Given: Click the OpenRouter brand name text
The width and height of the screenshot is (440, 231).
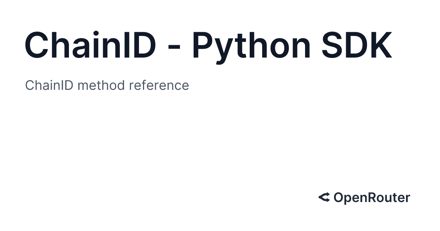Looking at the screenshot, I should click(371, 198).
